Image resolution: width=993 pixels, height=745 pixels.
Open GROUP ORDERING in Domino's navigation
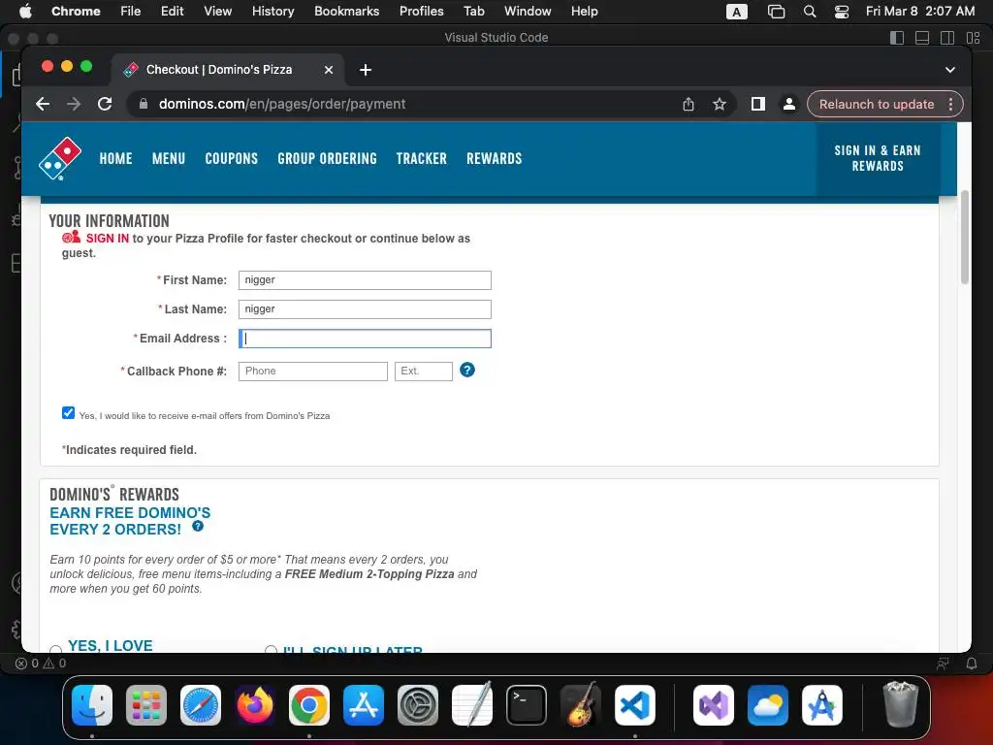tap(327, 158)
